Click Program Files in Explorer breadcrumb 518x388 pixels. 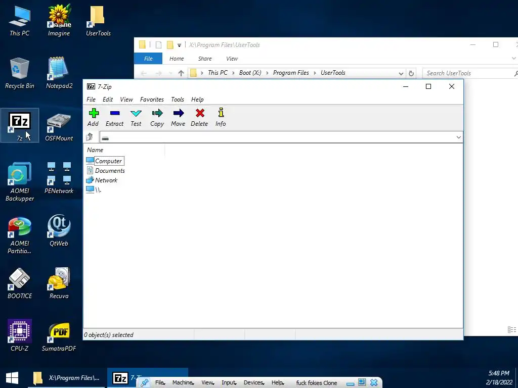coord(291,73)
